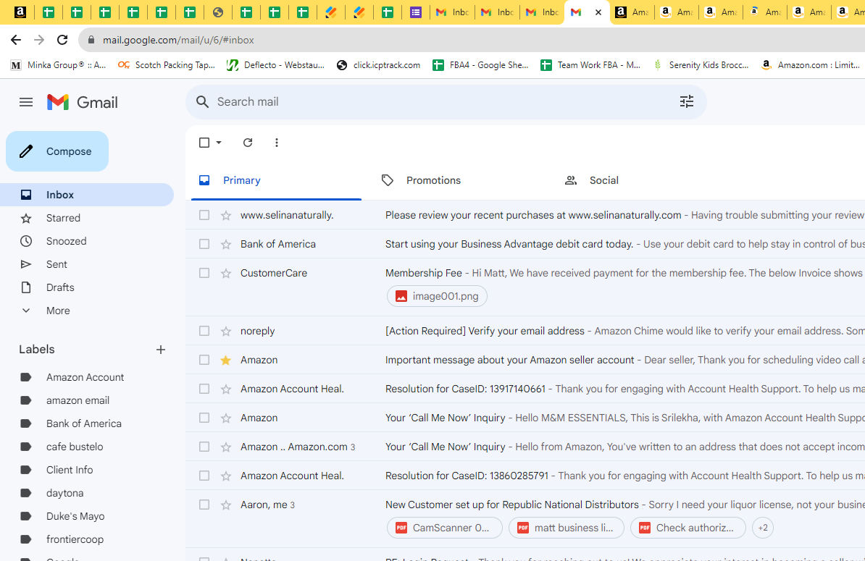This screenshot has width=865, height=561.
Task: Close the active Gmail browser tab
Action: (x=598, y=12)
